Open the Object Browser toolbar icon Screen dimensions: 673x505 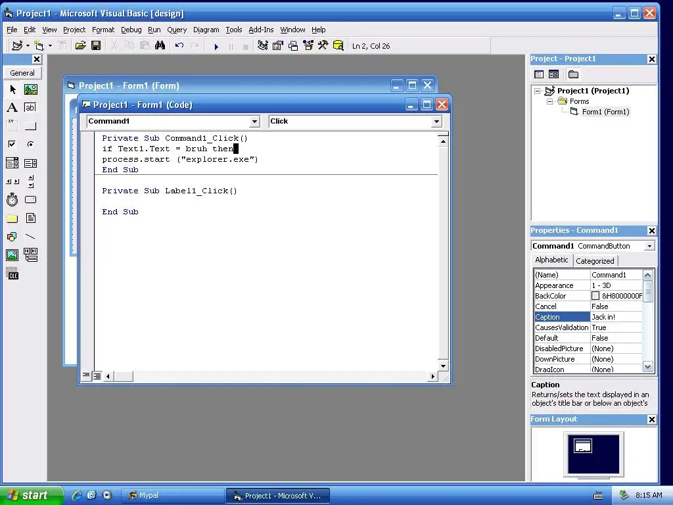click(308, 45)
